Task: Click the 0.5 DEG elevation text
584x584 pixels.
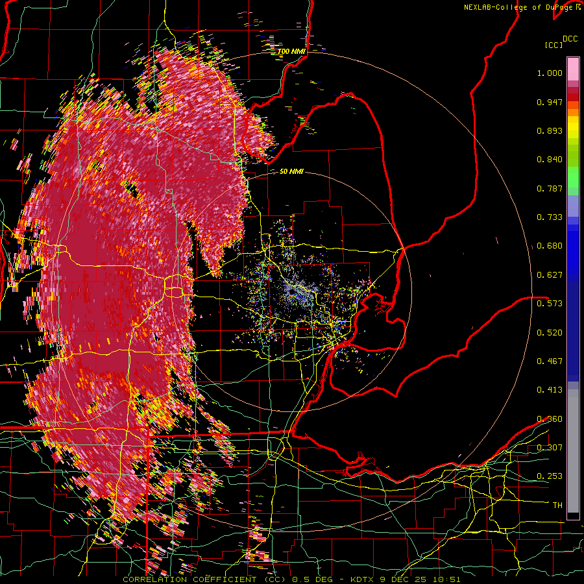Action: [x=313, y=579]
